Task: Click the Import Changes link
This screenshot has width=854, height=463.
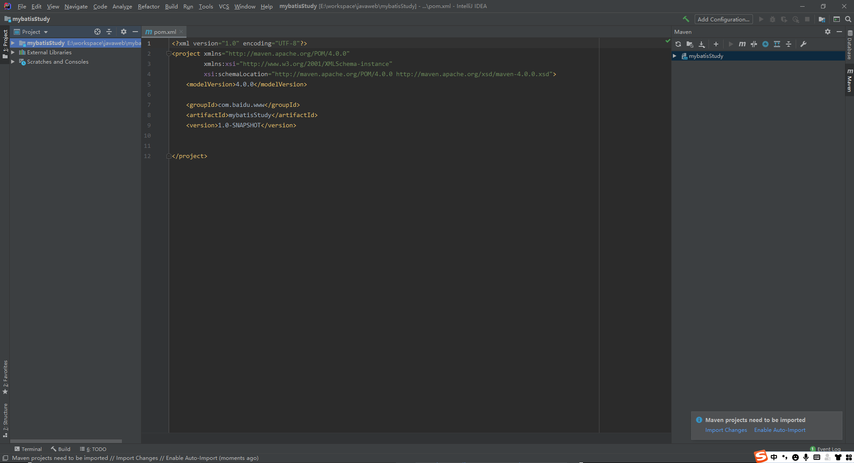Action: pos(726,430)
